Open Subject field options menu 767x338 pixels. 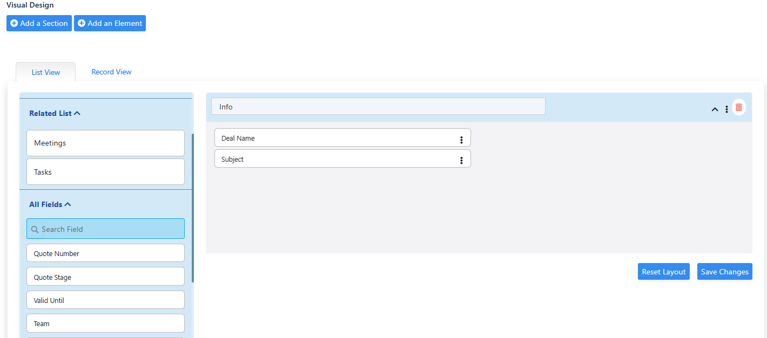[x=461, y=160]
